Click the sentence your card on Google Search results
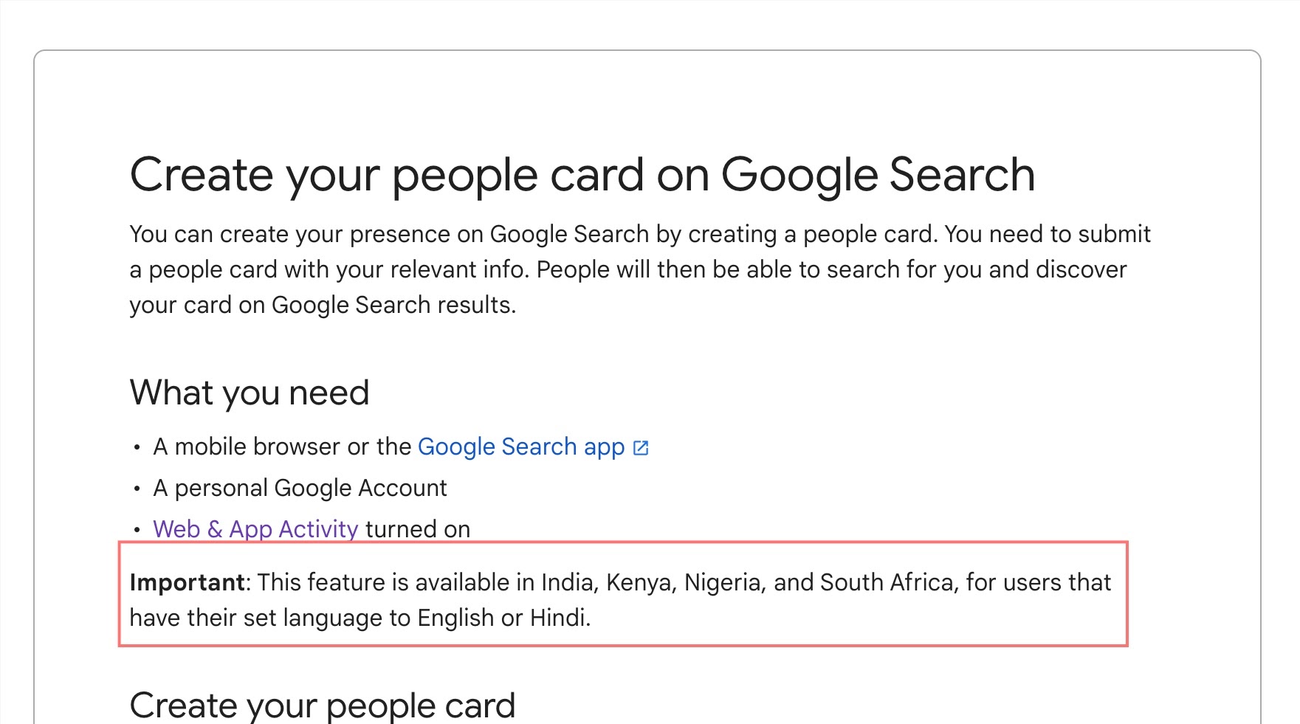 [323, 306]
